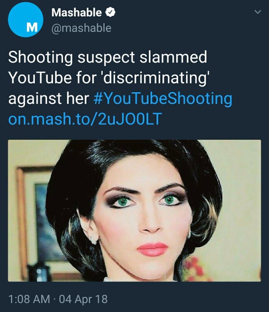Click the white M logo in avatar
The image size is (269, 312).
coord(32,28)
